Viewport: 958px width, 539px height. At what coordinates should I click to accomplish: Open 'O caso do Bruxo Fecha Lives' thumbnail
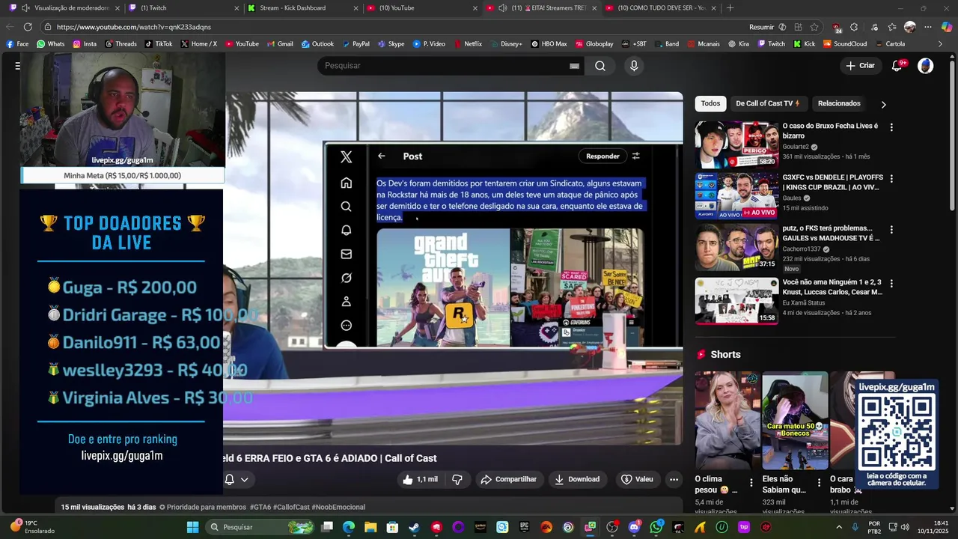tap(736, 144)
